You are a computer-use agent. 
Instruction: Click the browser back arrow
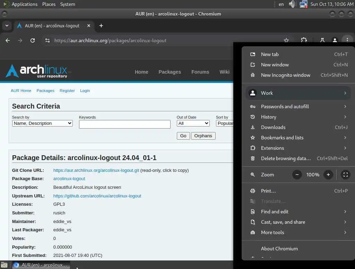click(8, 40)
